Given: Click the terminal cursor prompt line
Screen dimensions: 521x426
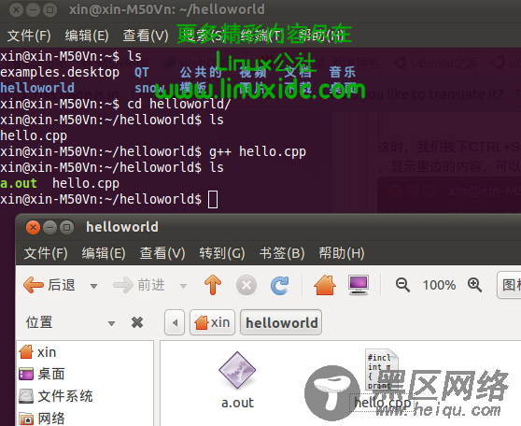Looking at the screenshot, I should tap(109, 200).
